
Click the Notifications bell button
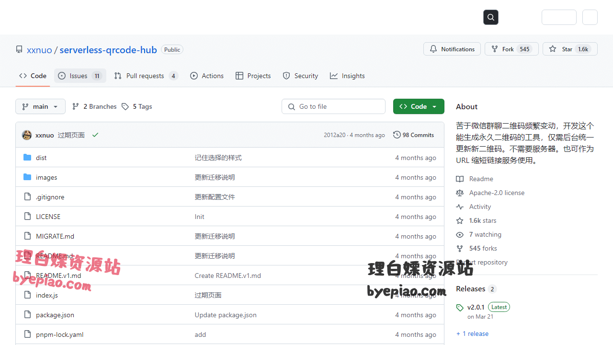pos(452,49)
